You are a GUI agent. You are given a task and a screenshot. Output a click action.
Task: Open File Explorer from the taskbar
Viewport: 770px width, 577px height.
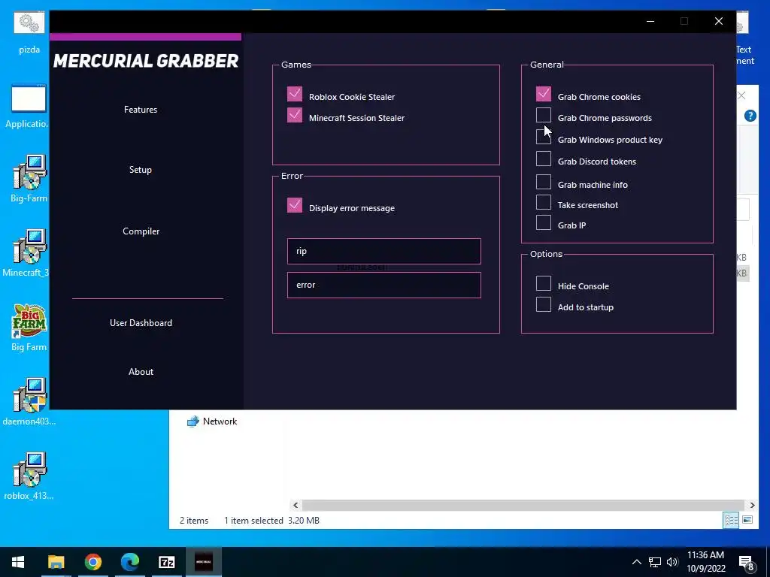pyautogui.click(x=56, y=562)
